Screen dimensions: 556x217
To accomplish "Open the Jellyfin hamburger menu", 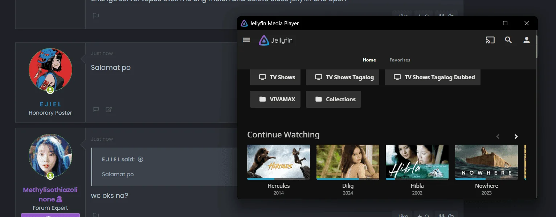I will 246,40.
